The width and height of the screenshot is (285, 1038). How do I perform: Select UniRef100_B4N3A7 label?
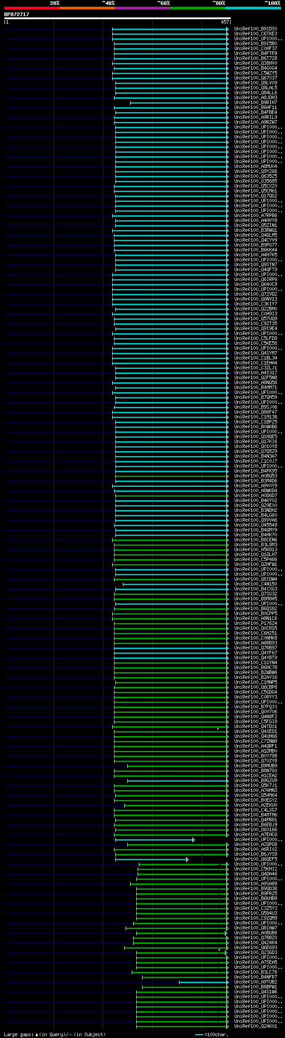click(x=256, y=456)
